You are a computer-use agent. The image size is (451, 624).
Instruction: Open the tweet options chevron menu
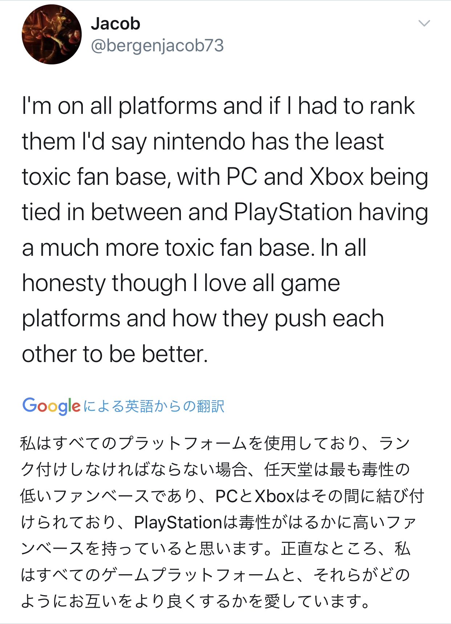coord(424,23)
